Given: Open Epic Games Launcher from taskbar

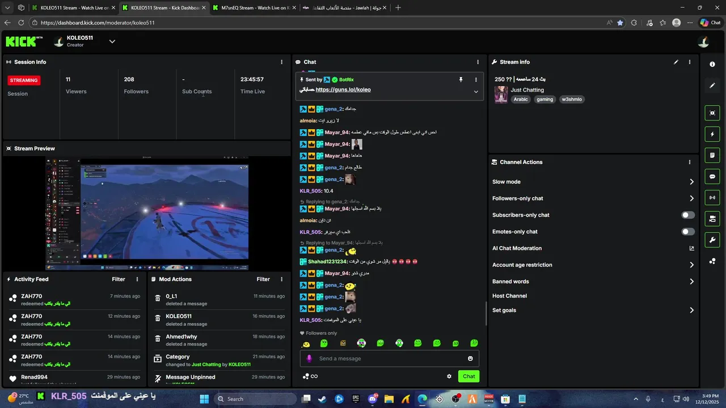Looking at the screenshot, I should click(356, 399).
